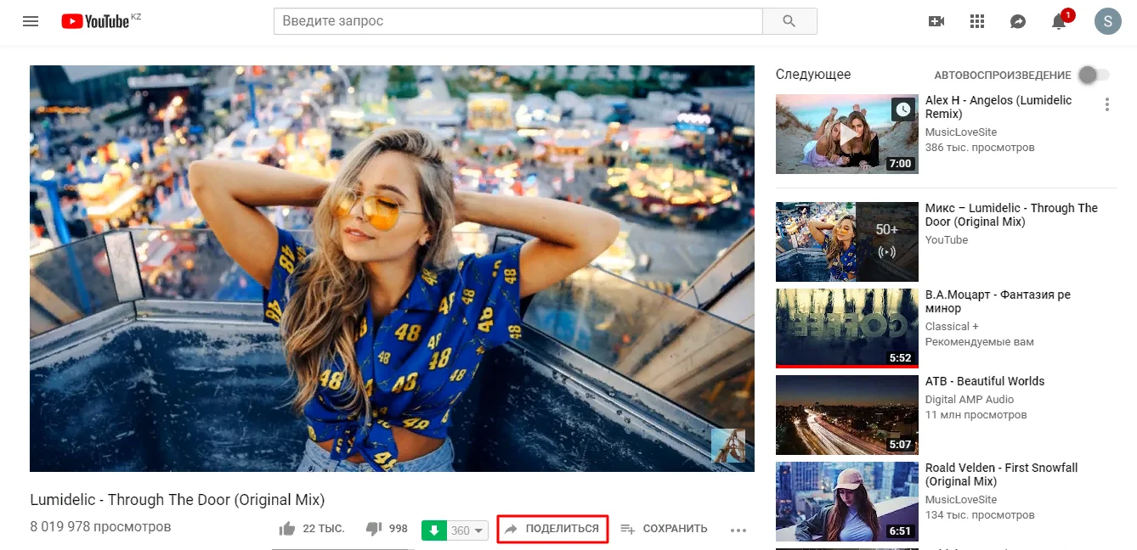Open the Микс Lumidelic playlist thumbnail

click(846, 242)
